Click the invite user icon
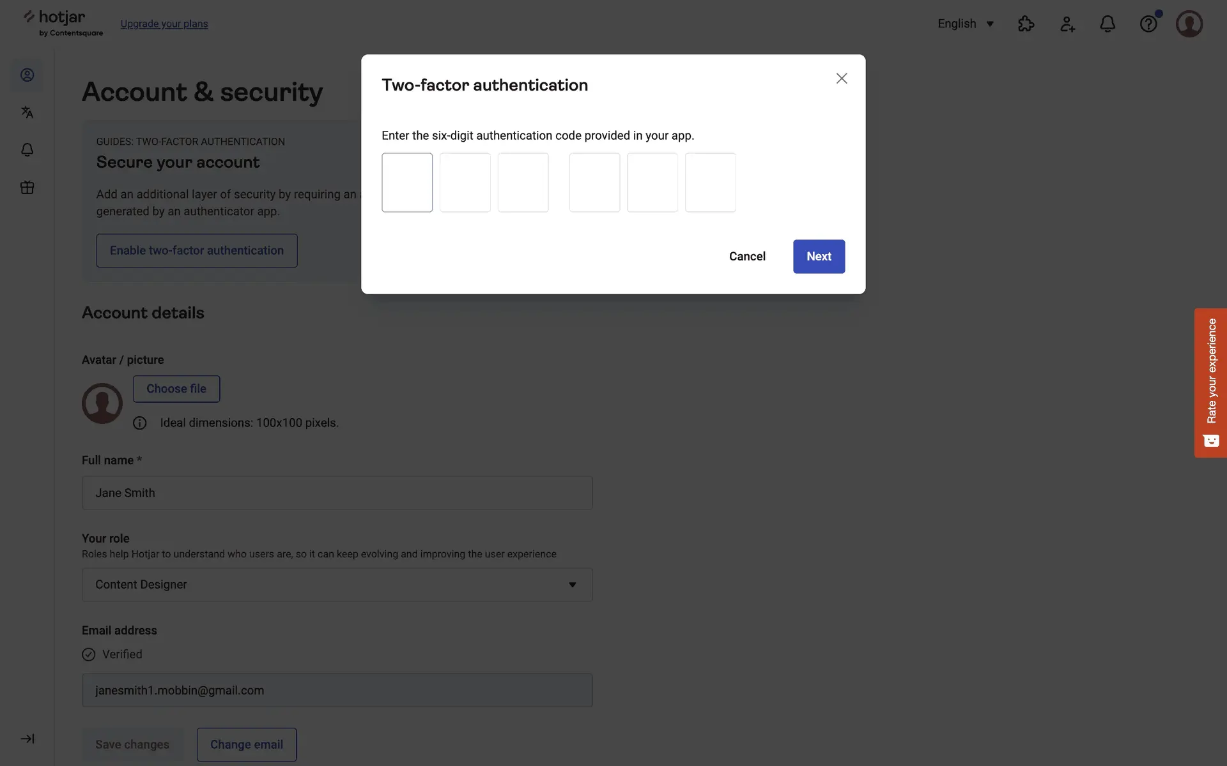Viewport: 1227px width, 766px height. coord(1067,24)
